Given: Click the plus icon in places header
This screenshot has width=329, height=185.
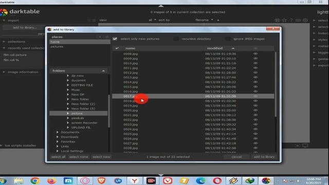Looking at the screenshot, I should (x=100, y=36).
